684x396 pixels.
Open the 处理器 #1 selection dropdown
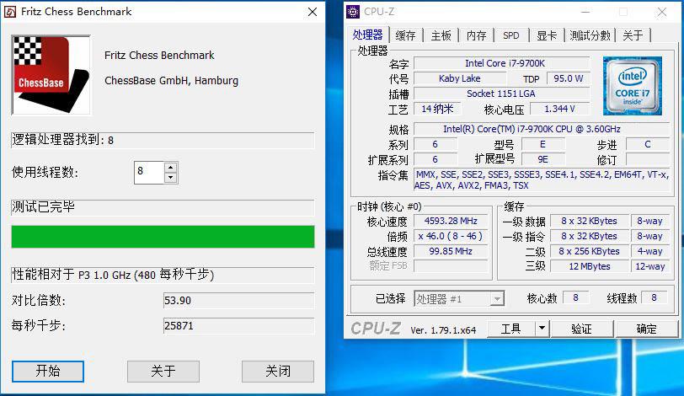click(x=459, y=299)
